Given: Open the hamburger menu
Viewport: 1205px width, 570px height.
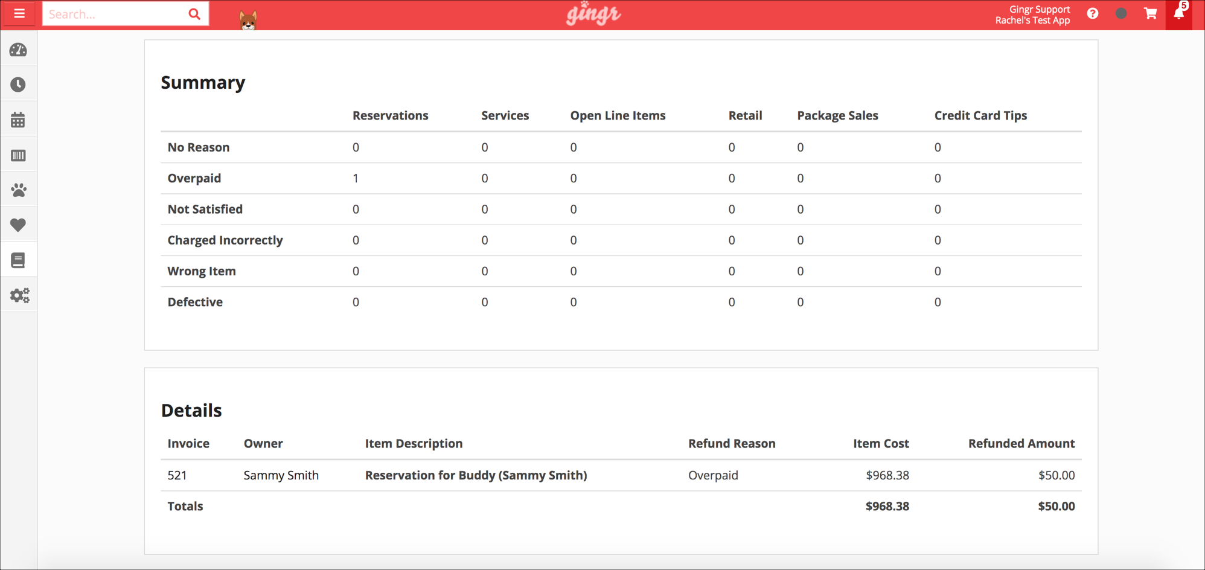Looking at the screenshot, I should tap(19, 13).
